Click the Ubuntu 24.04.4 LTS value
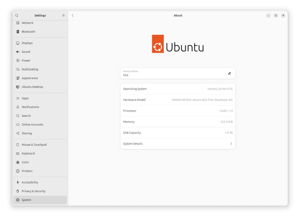This screenshot has height=219, width=300. 220,89
